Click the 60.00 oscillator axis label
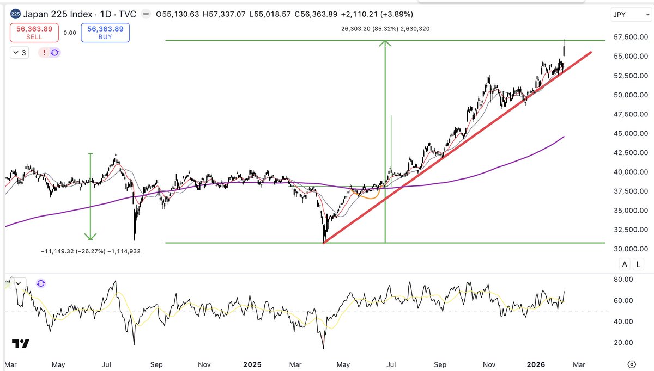 pyautogui.click(x=623, y=300)
